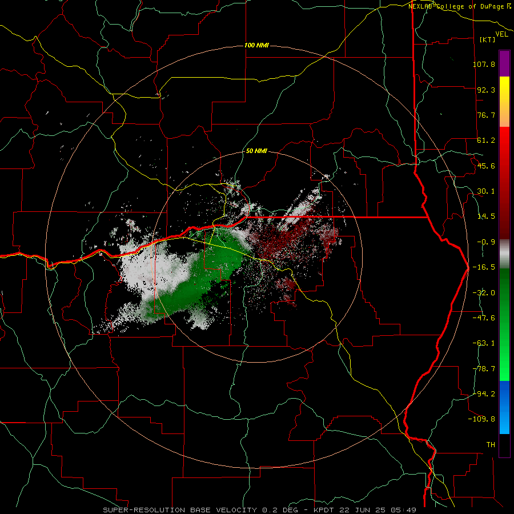
Task: Select the -47.6 scale value
Action: coord(484,318)
